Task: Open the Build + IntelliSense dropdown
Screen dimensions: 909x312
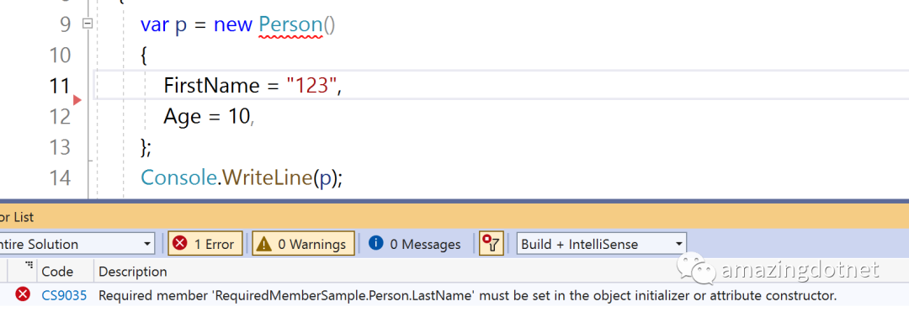Action: 601,244
